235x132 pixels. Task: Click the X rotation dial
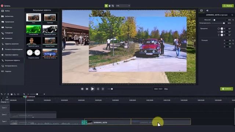222,35
